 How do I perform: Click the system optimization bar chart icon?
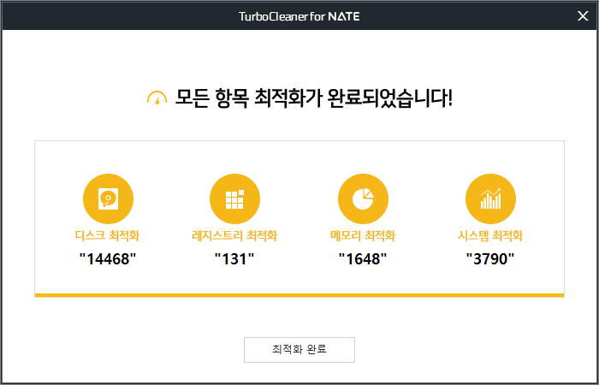coord(490,198)
